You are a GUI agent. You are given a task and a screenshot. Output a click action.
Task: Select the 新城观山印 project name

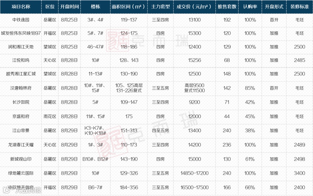[21, 159]
